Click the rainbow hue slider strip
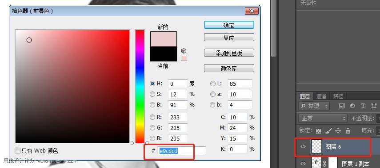Image resolution: width=380 pixels, height=168 pixels. (140, 87)
